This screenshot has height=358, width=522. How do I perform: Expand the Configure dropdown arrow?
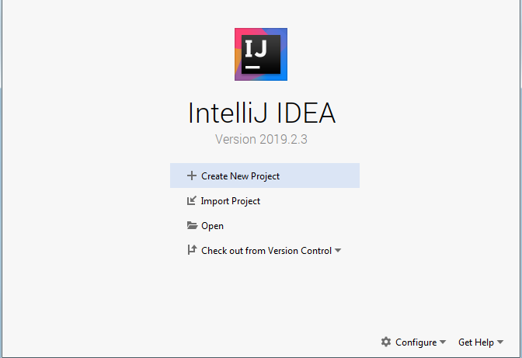[x=443, y=342]
